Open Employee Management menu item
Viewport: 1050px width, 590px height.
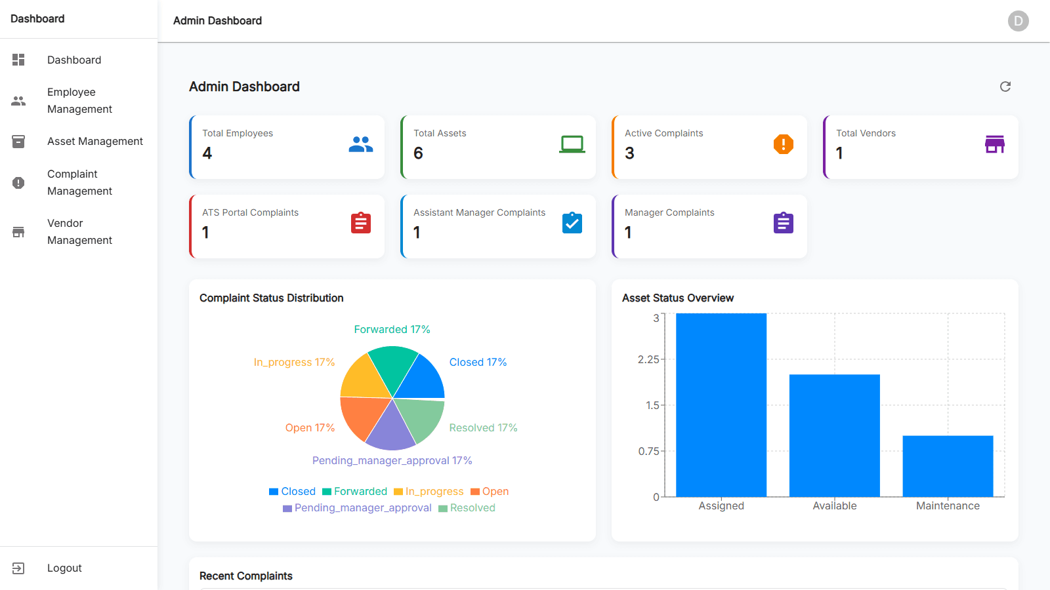(79, 100)
